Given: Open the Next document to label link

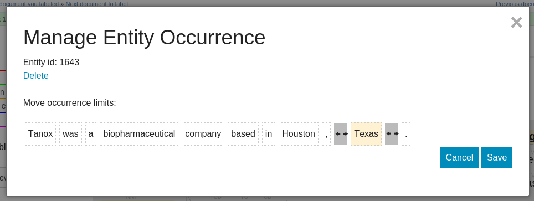Looking at the screenshot, I should (97, 4).
